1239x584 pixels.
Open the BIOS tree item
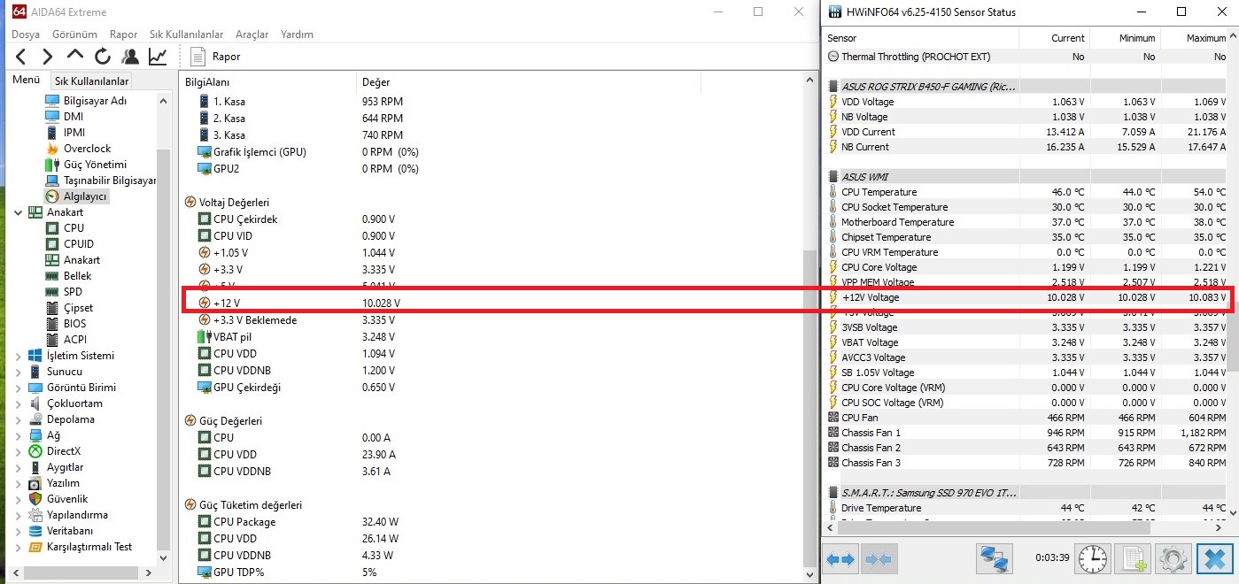point(74,324)
